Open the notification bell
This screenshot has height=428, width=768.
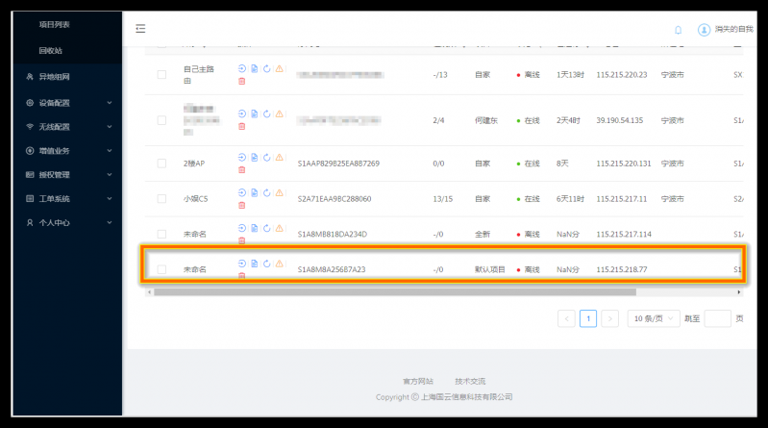point(678,30)
